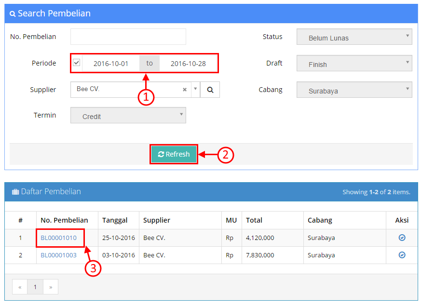Image resolution: width=422 pixels, height=306 pixels.
Task: Click the end date 2016-10-28 field
Action: click(188, 64)
